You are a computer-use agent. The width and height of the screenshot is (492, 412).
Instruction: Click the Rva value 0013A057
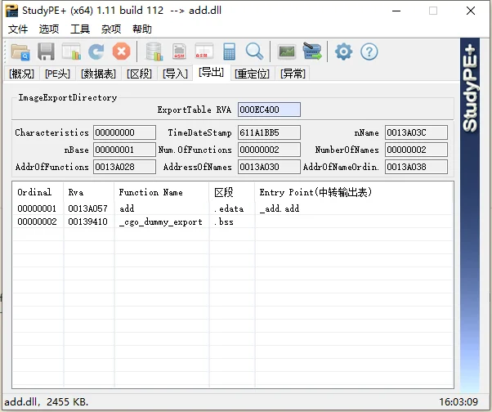(x=88, y=208)
